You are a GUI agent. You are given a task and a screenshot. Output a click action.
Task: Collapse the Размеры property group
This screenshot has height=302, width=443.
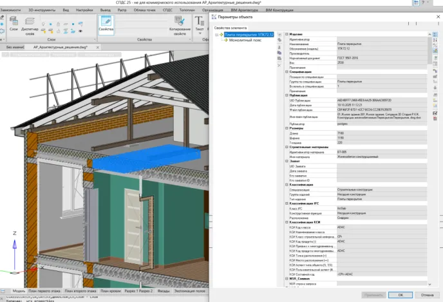(x=287, y=128)
